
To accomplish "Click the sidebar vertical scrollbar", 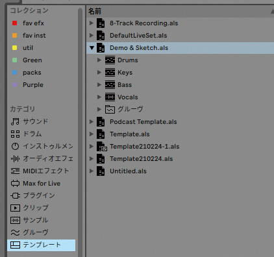I will tap(80, 132).
